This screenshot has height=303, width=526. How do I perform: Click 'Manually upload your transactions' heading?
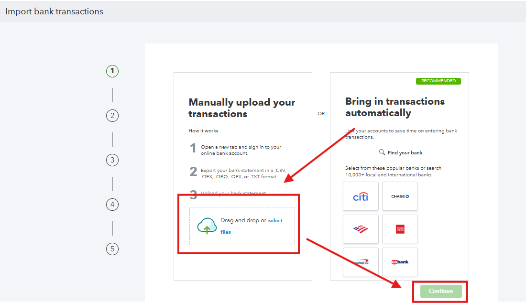coord(241,108)
